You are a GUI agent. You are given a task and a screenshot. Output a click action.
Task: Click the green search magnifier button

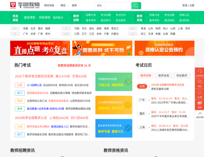click(136, 6)
